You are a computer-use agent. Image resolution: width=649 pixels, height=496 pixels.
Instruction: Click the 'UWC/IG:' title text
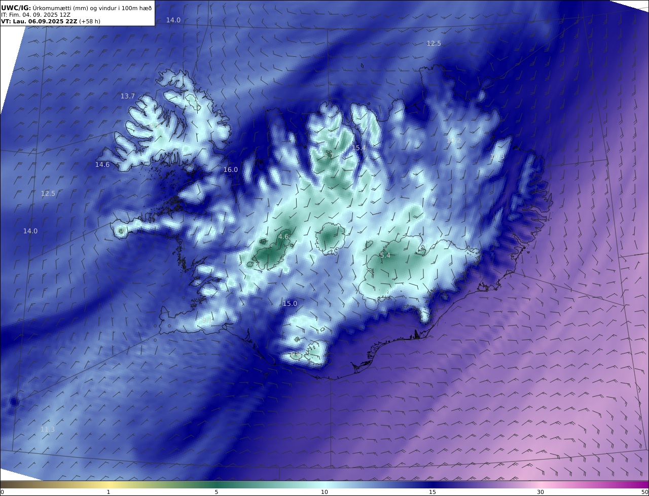16,8
